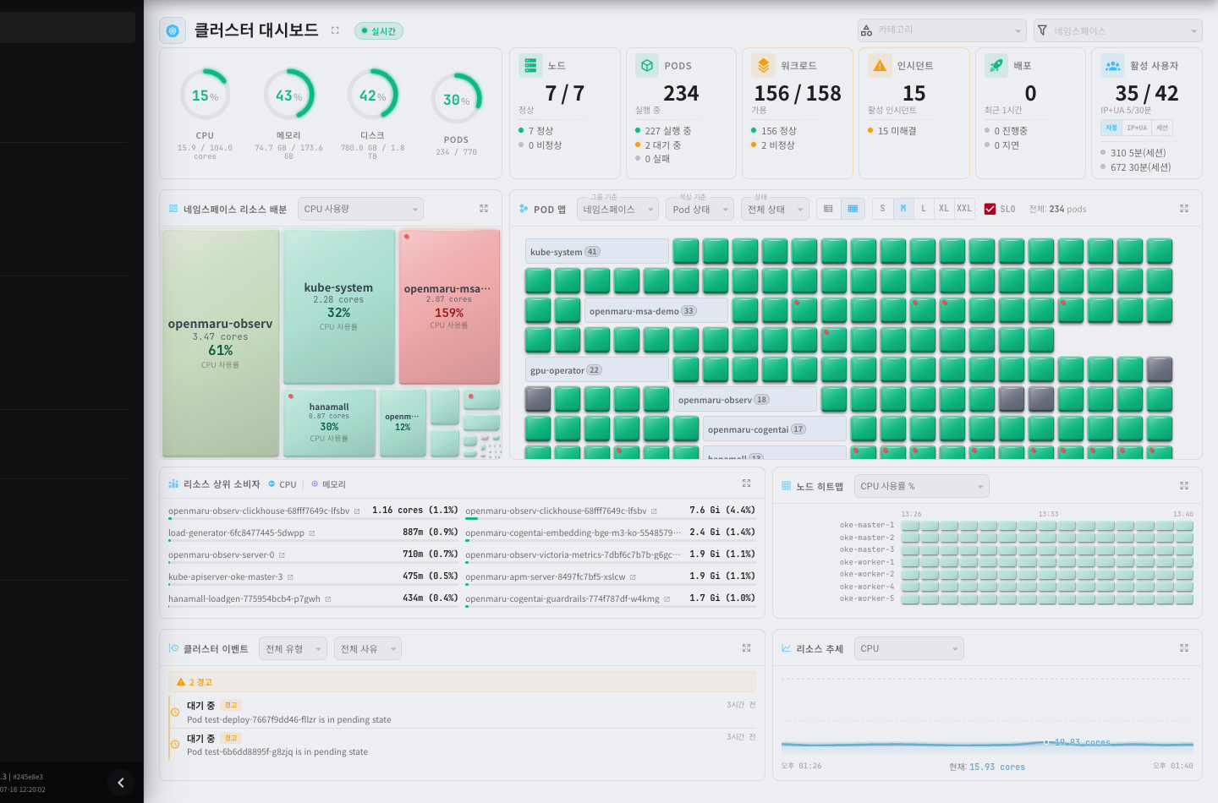
Task: Expand the 전체 유형 event filter
Action: click(x=293, y=648)
